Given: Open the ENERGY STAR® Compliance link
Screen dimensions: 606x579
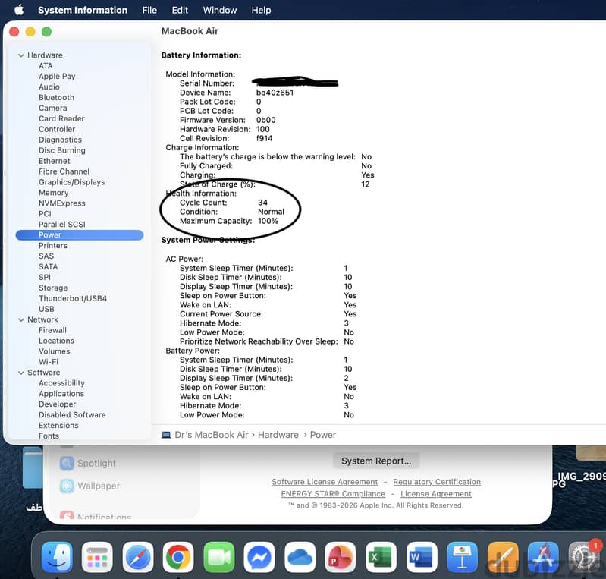Looking at the screenshot, I should click(x=333, y=494).
